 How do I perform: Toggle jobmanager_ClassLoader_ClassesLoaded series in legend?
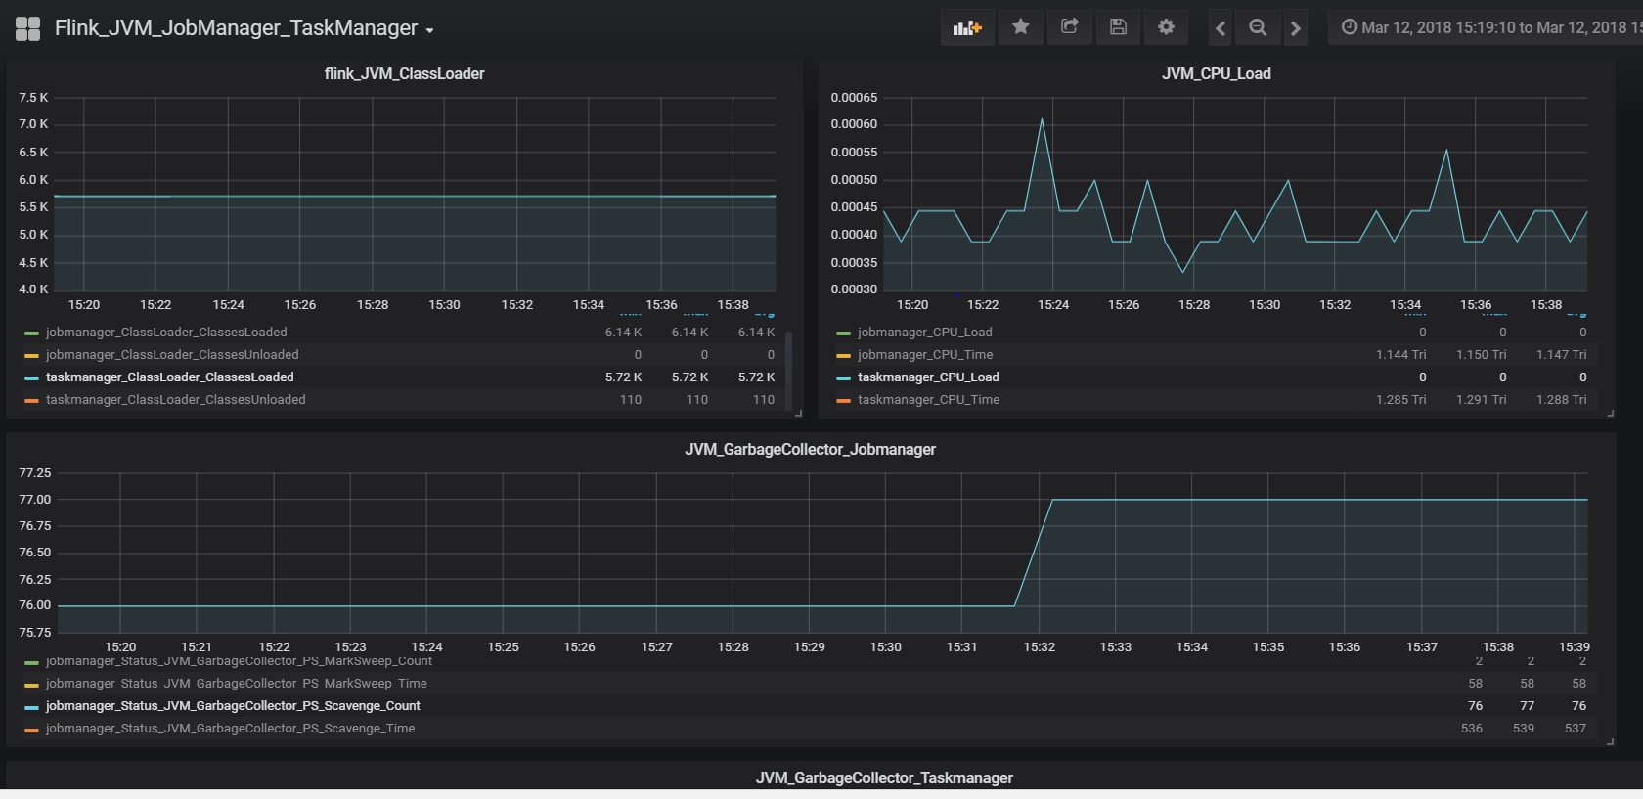[166, 333]
